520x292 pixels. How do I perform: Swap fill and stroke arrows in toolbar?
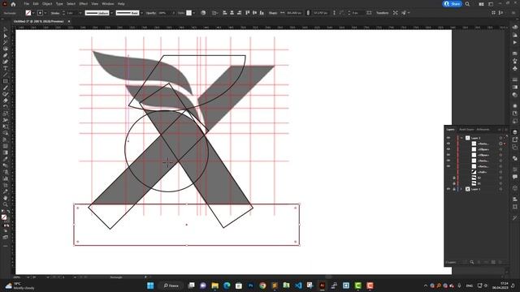point(8,211)
